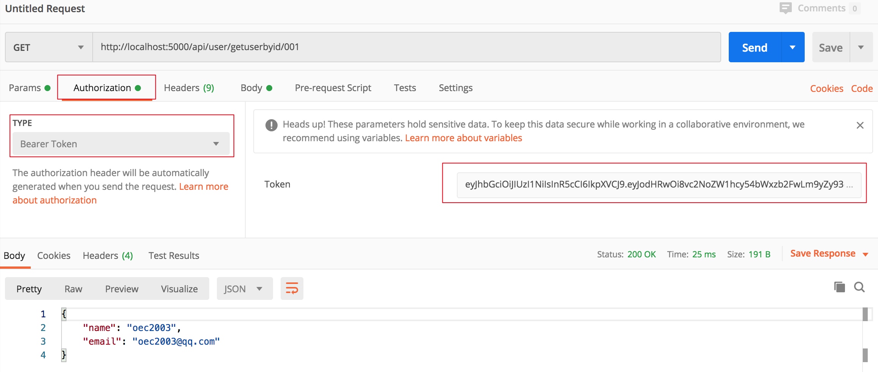
Task: Click the wrap lines icon
Action: pos(292,288)
